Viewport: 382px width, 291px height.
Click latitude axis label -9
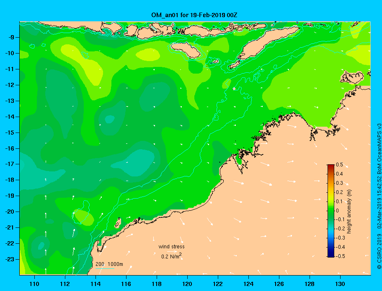point(11,38)
